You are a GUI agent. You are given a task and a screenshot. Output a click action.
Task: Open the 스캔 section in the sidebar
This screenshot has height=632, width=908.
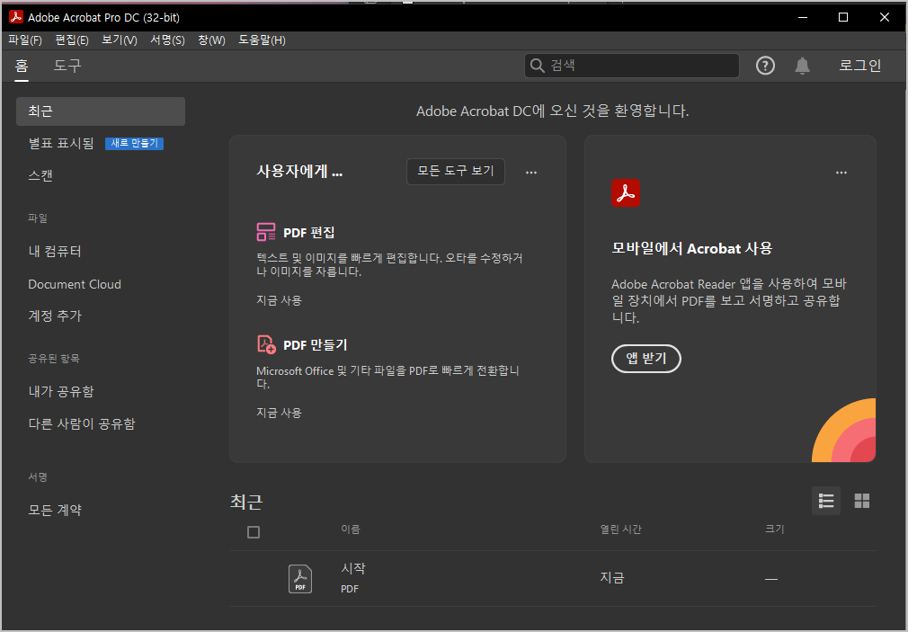click(42, 175)
